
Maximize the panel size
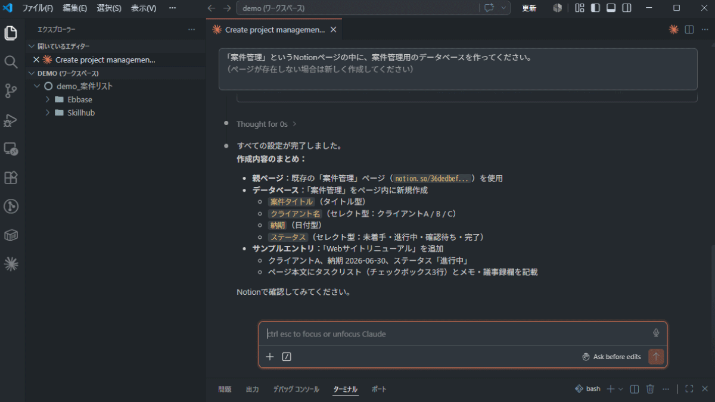point(689,389)
